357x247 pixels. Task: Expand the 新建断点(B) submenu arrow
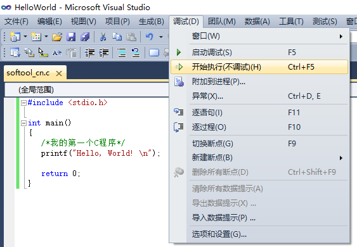(x=341, y=158)
